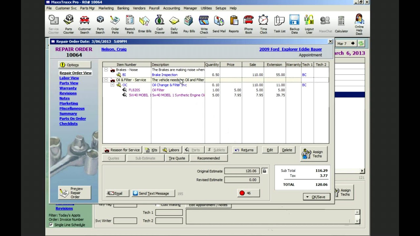
Task: Open the Parts Counter toolbar icon
Action: point(69,24)
